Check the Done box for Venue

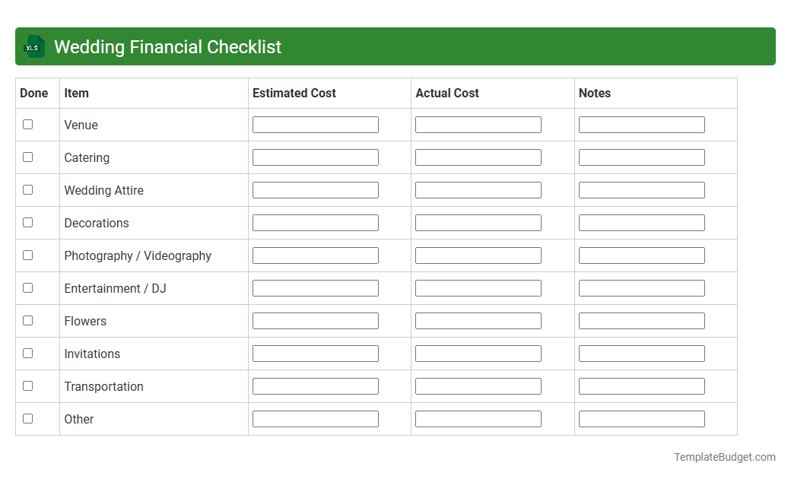click(x=27, y=124)
